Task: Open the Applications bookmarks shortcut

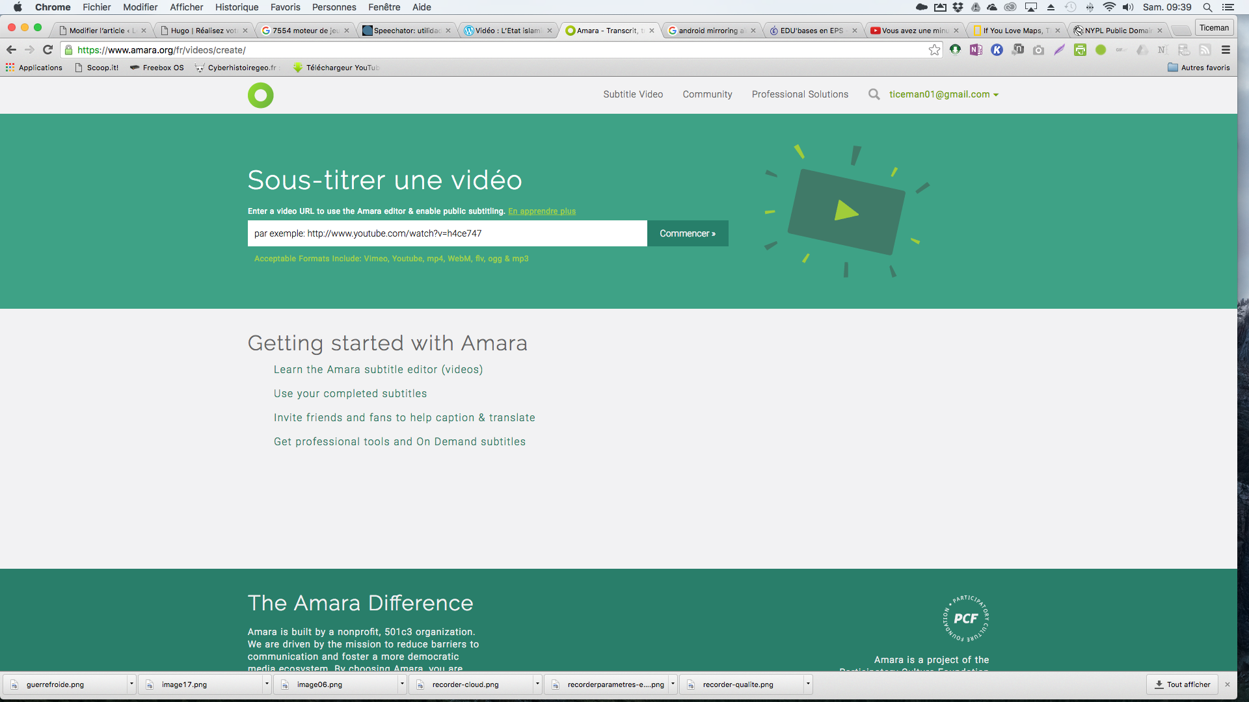Action: 34,68
